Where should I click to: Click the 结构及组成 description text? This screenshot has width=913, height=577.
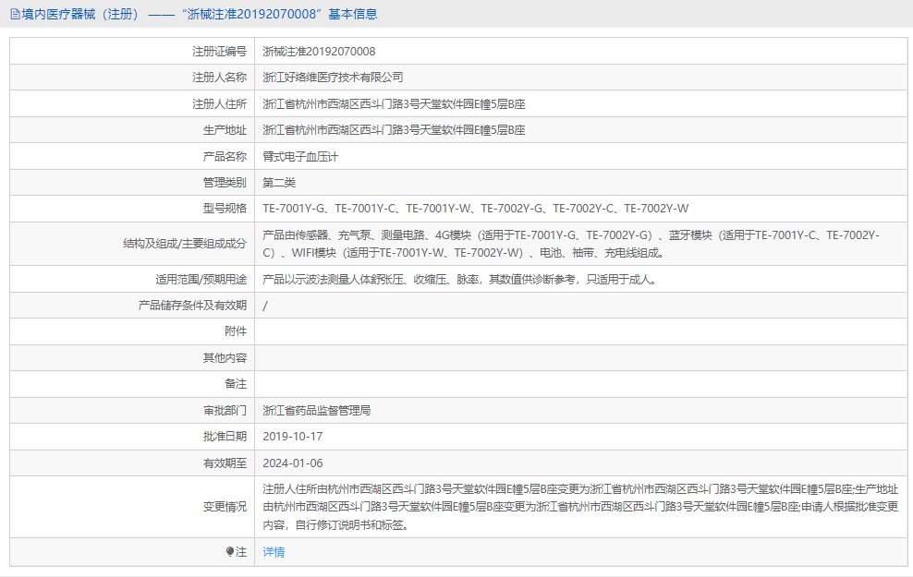571,244
